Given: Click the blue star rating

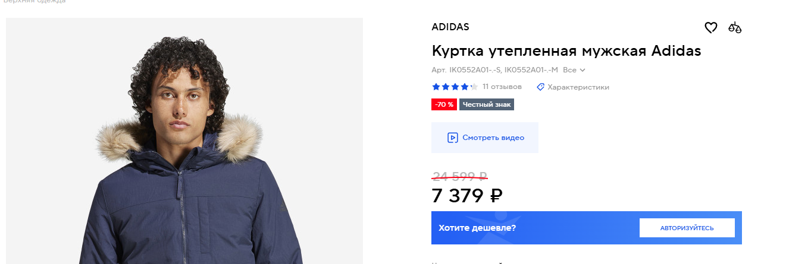Looking at the screenshot, I should tap(455, 87).
